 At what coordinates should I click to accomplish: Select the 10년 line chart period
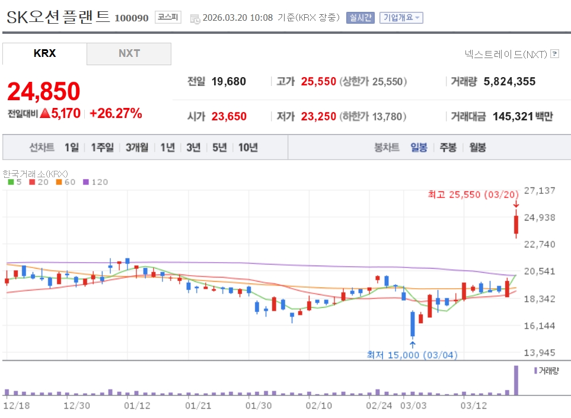click(x=248, y=148)
